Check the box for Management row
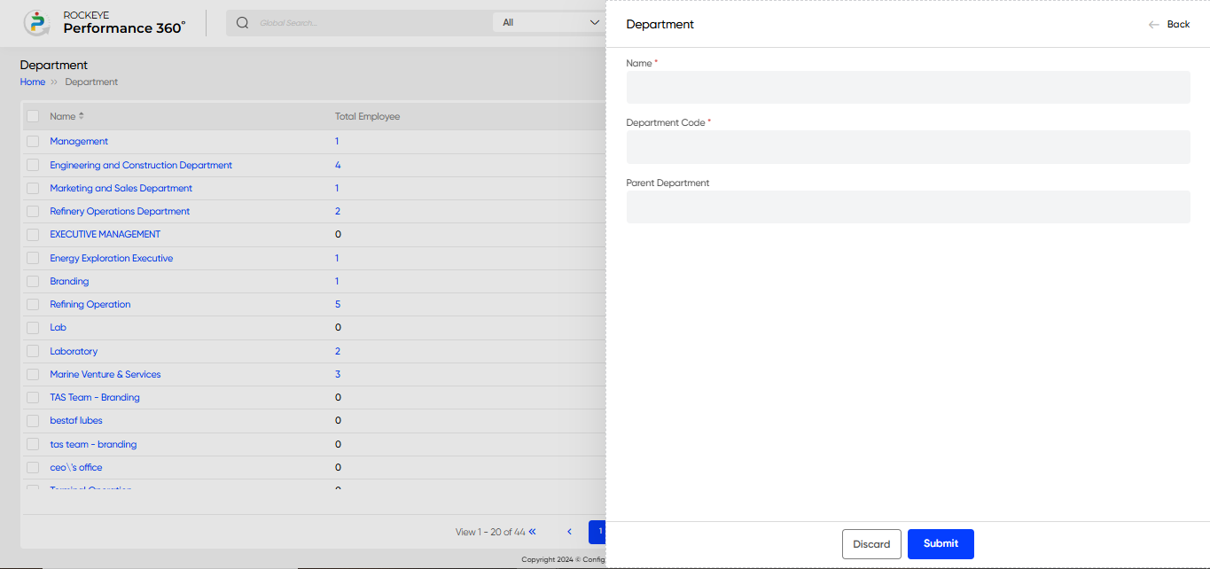The width and height of the screenshot is (1210, 569). click(x=33, y=142)
